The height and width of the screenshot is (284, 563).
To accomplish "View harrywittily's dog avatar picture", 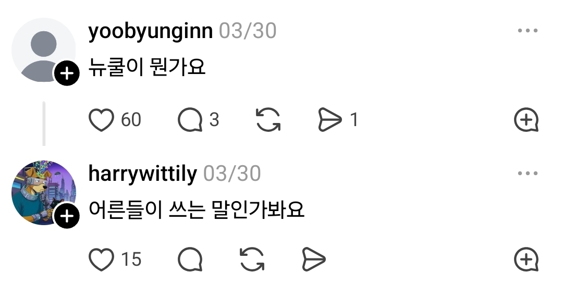I will (x=44, y=193).
